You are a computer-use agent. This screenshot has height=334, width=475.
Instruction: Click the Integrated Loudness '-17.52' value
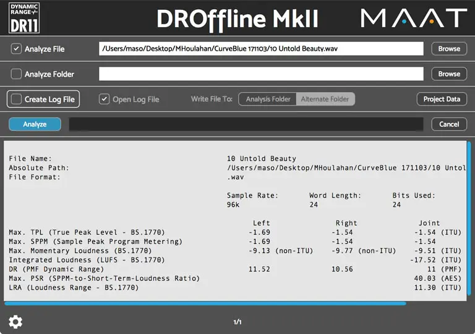click(x=423, y=260)
